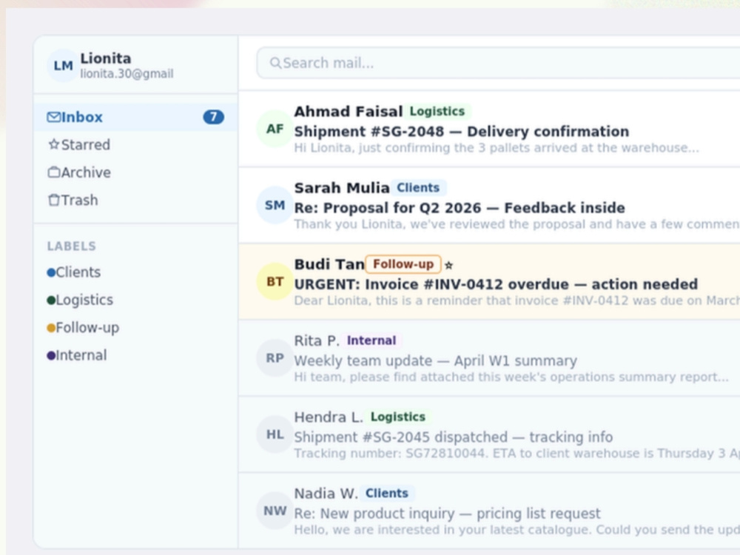The image size is (740, 555).
Task: Click preview text about 3 pallets arrived
Action: point(497,148)
